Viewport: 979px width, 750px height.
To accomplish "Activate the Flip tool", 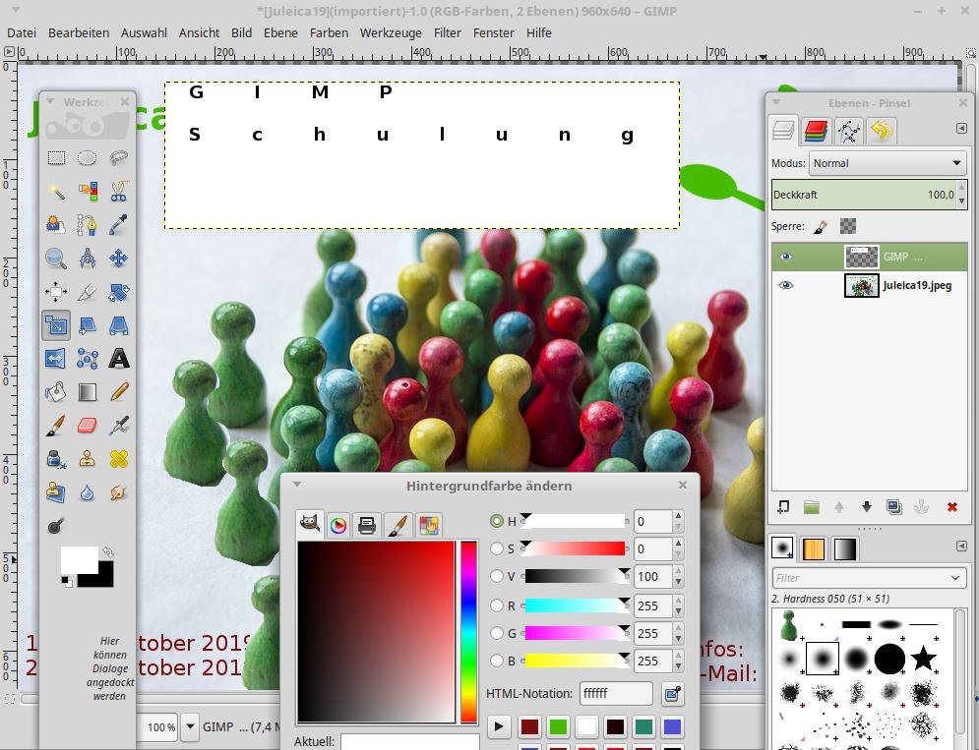I will (x=56, y=359).
